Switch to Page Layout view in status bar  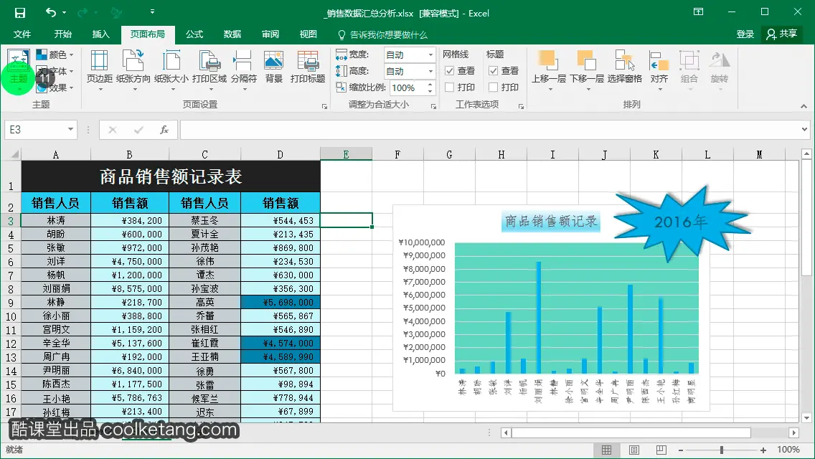(x=634, y=450)
